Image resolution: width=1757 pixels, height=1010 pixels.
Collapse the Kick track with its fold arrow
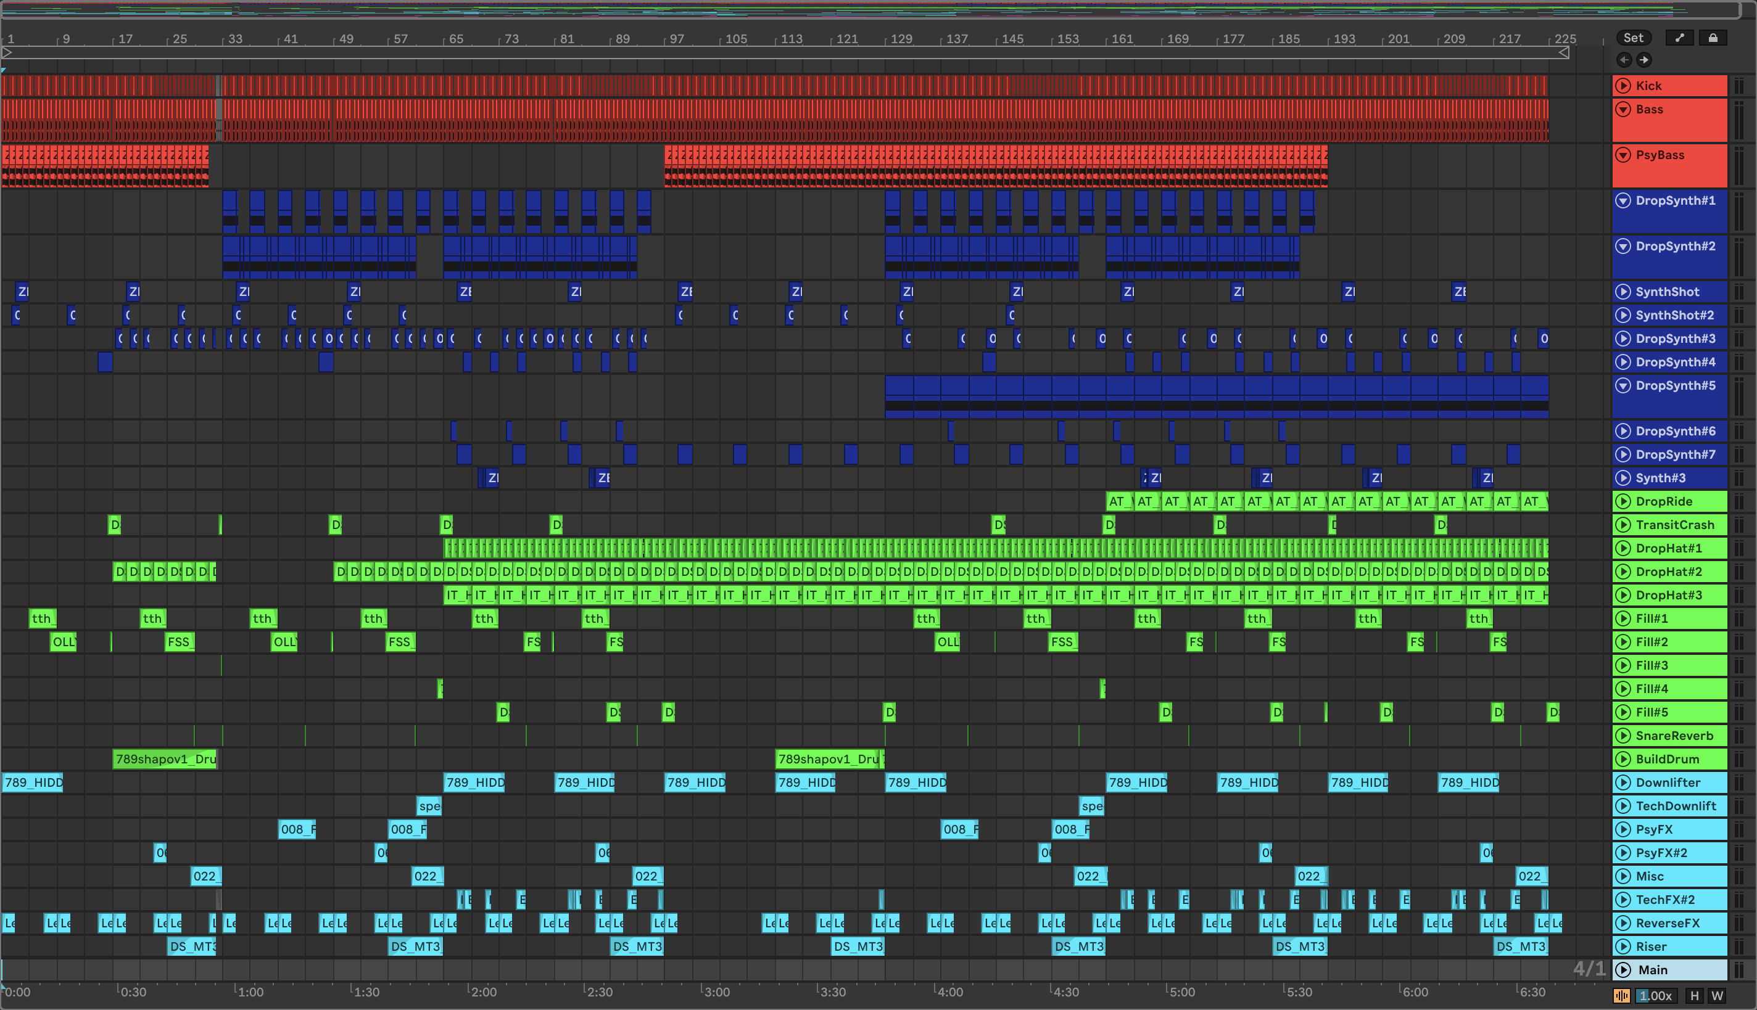1623,85
